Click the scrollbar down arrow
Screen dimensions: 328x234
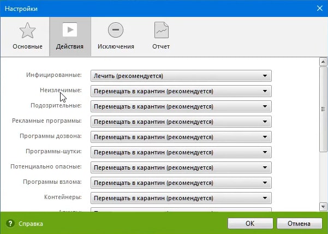[323, 206]
